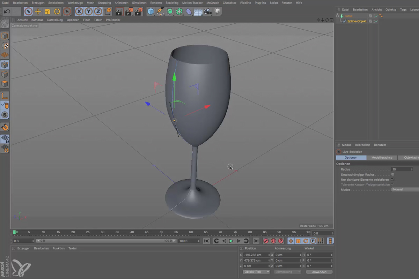Toggle 'Nur sichtbare Elemente selektieren' checkbox
This screenshot has width=419, height=279.
393,179
